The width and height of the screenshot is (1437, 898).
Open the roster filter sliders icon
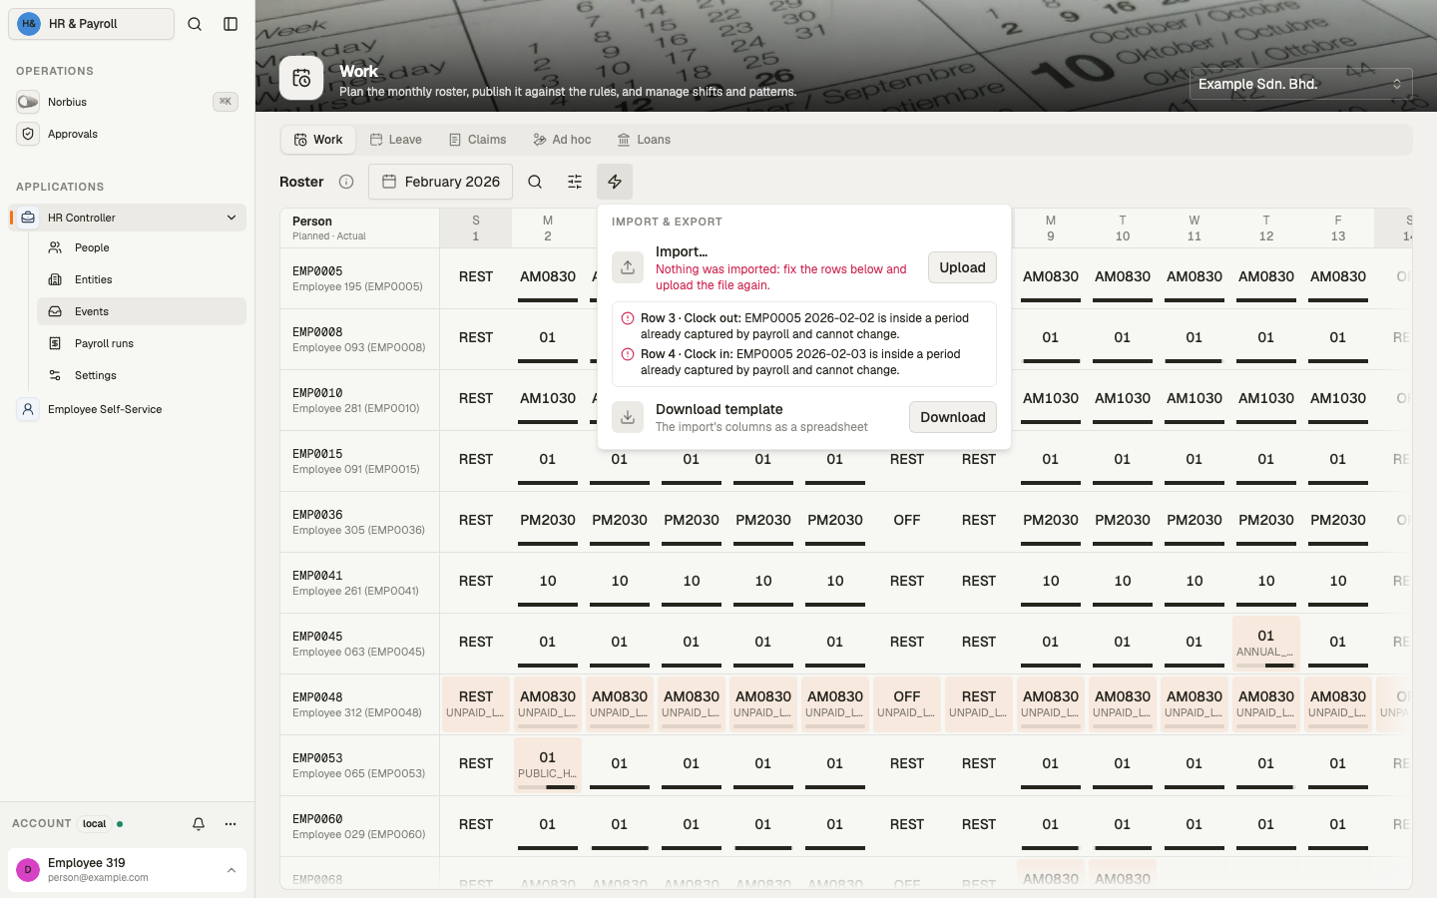coord(575,182)
